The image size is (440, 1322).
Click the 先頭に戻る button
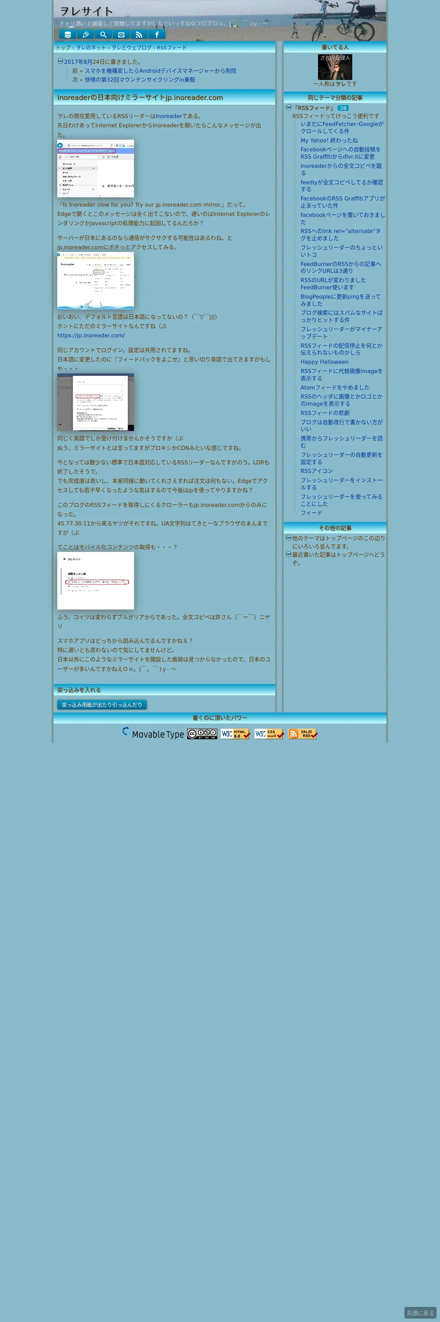pyautogui.click(x=420, y=1313)
